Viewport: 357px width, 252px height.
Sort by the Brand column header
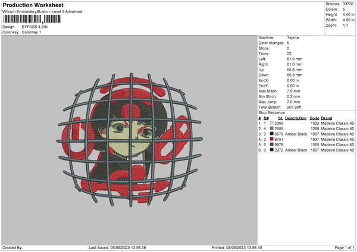pyautogui.click(x=326, y=118)
